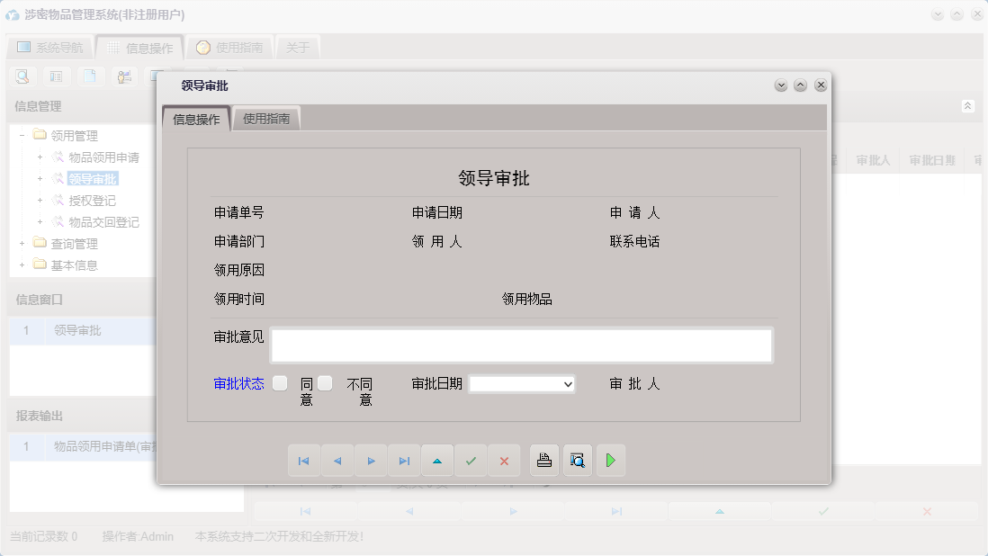Click the report list icon on the toolbar
988x556 pixels.
click(56, 76)
